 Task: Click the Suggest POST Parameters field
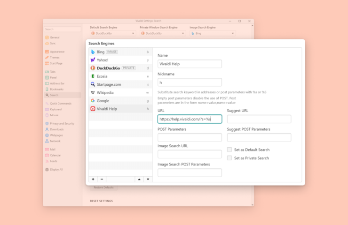tap(259, 137)
